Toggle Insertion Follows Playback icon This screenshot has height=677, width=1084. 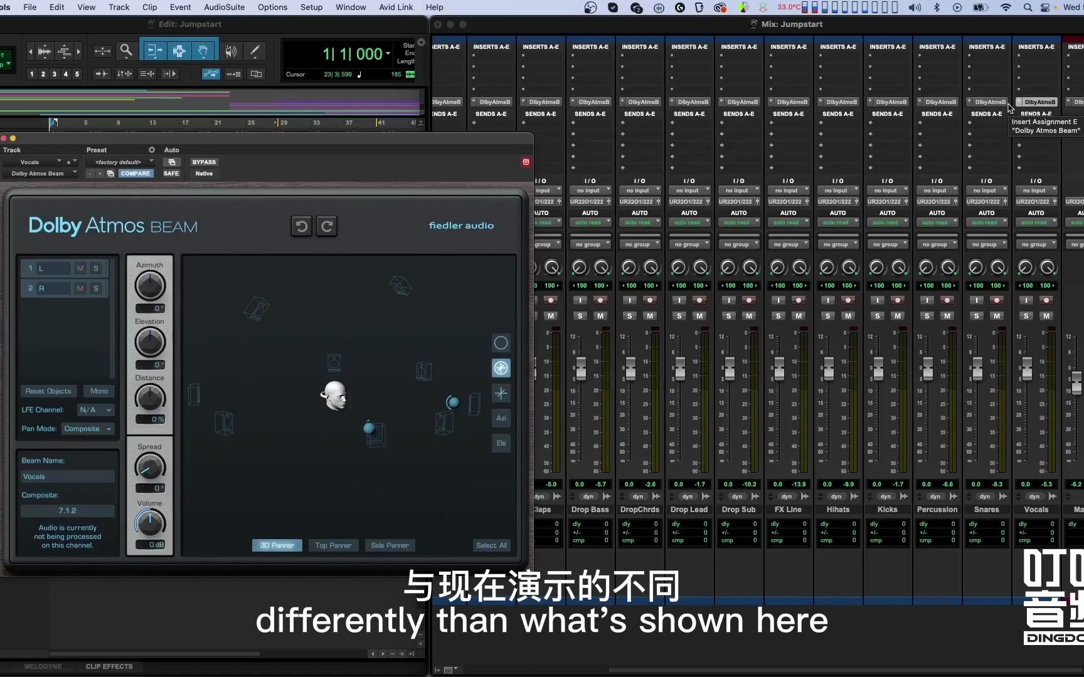point(169,74)
